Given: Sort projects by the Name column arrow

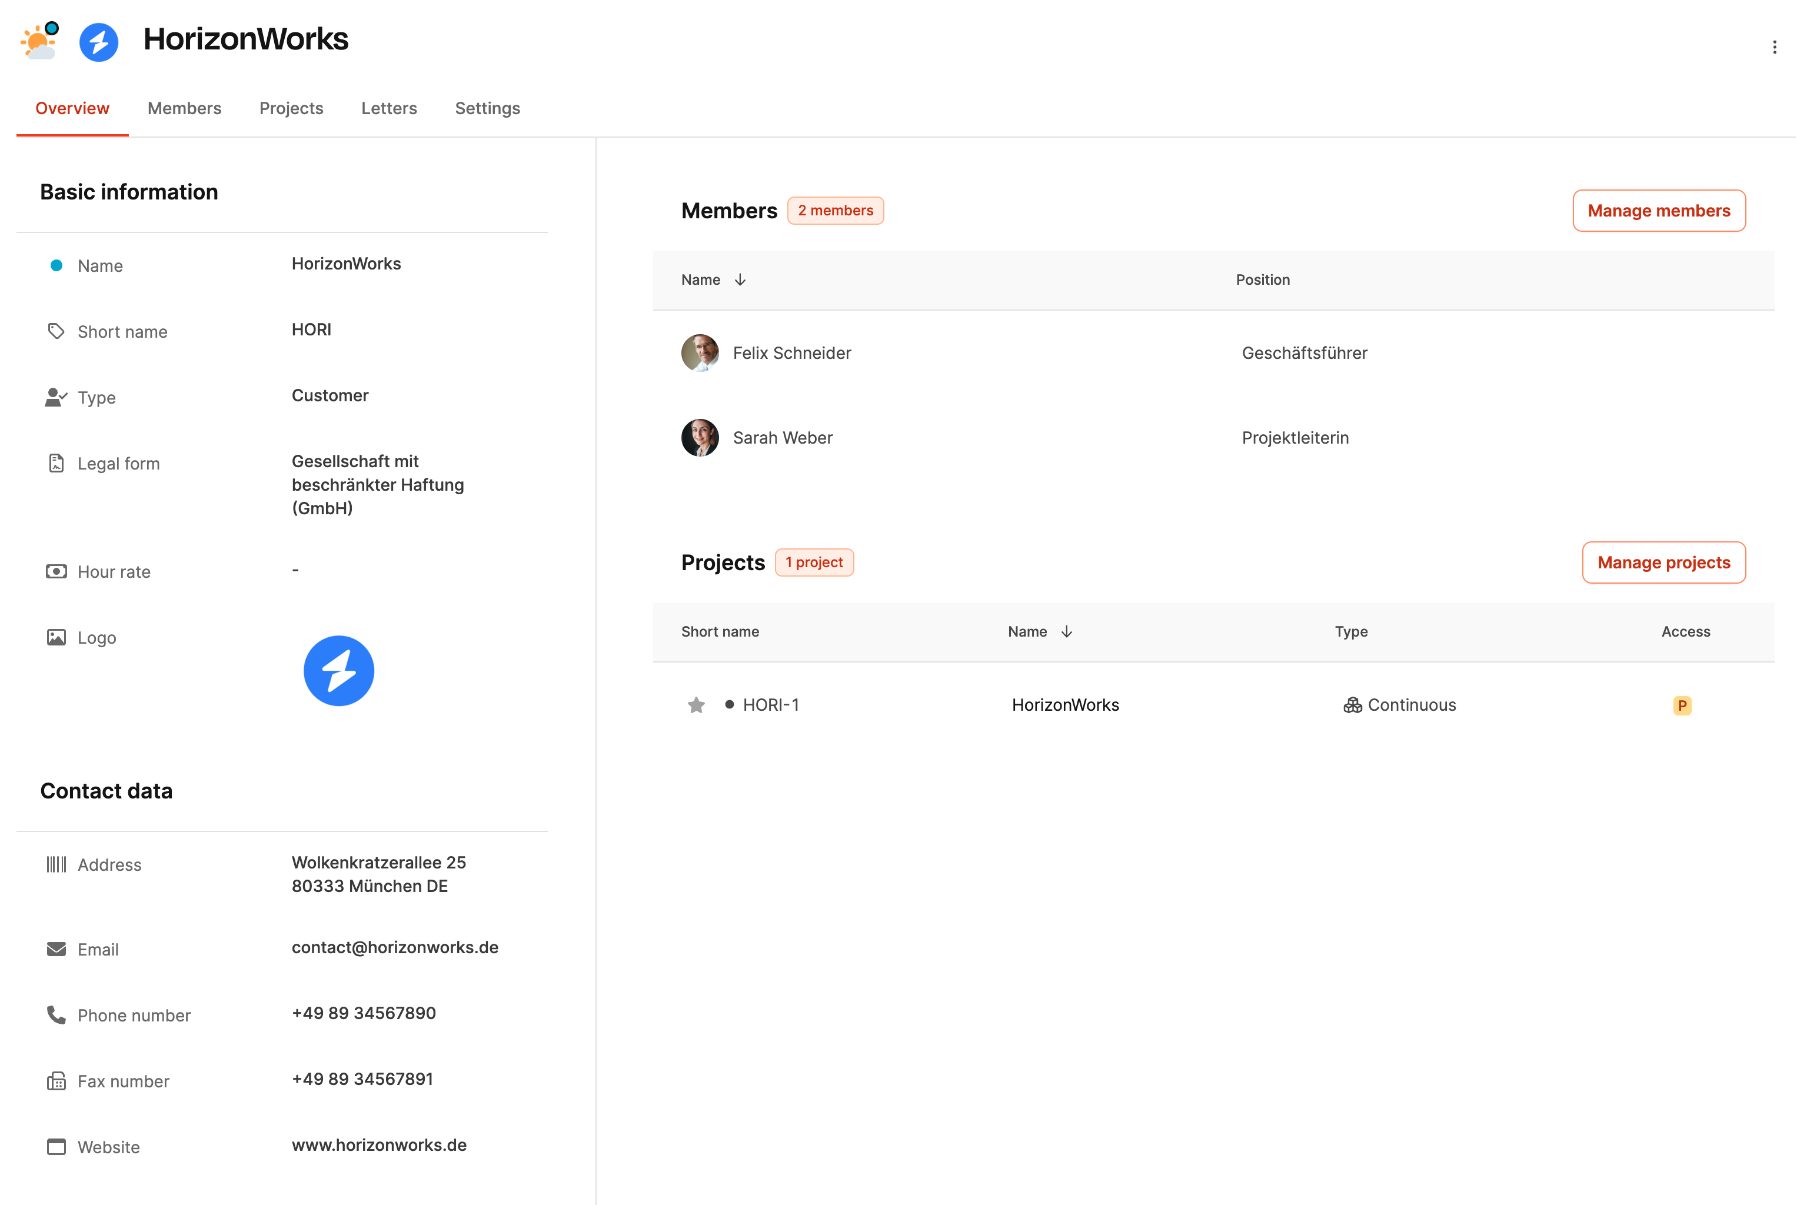Looking at the screenshot, I should (1066, 632).
